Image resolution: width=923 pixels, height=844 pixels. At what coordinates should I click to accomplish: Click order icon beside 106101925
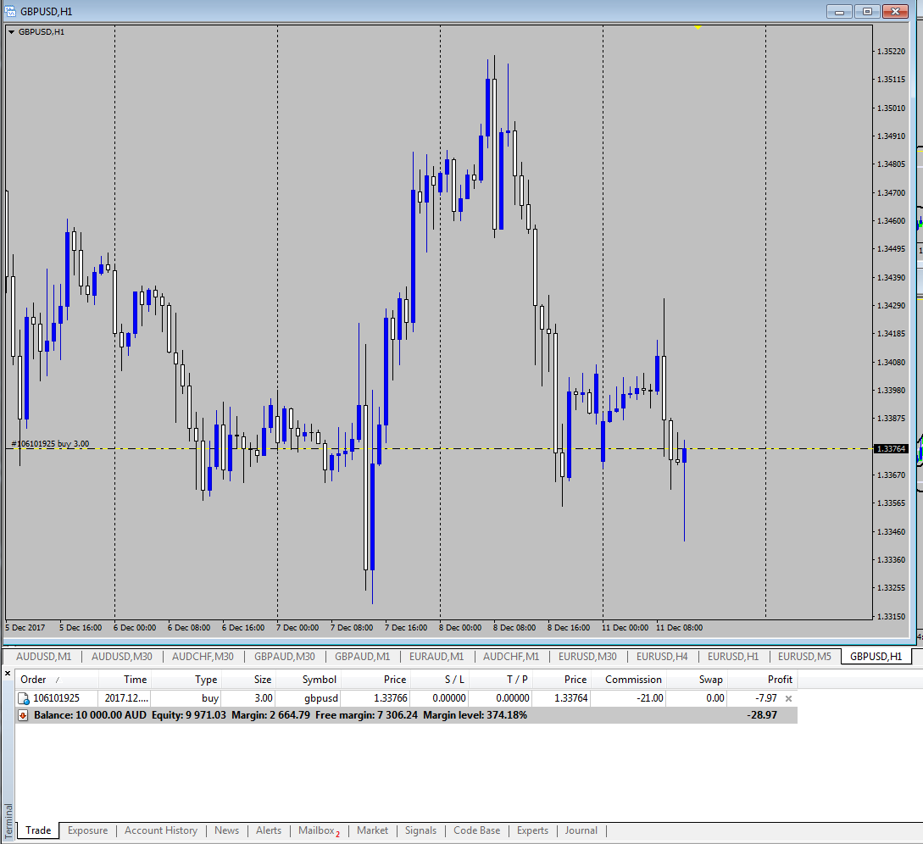[x=24, y=698]
